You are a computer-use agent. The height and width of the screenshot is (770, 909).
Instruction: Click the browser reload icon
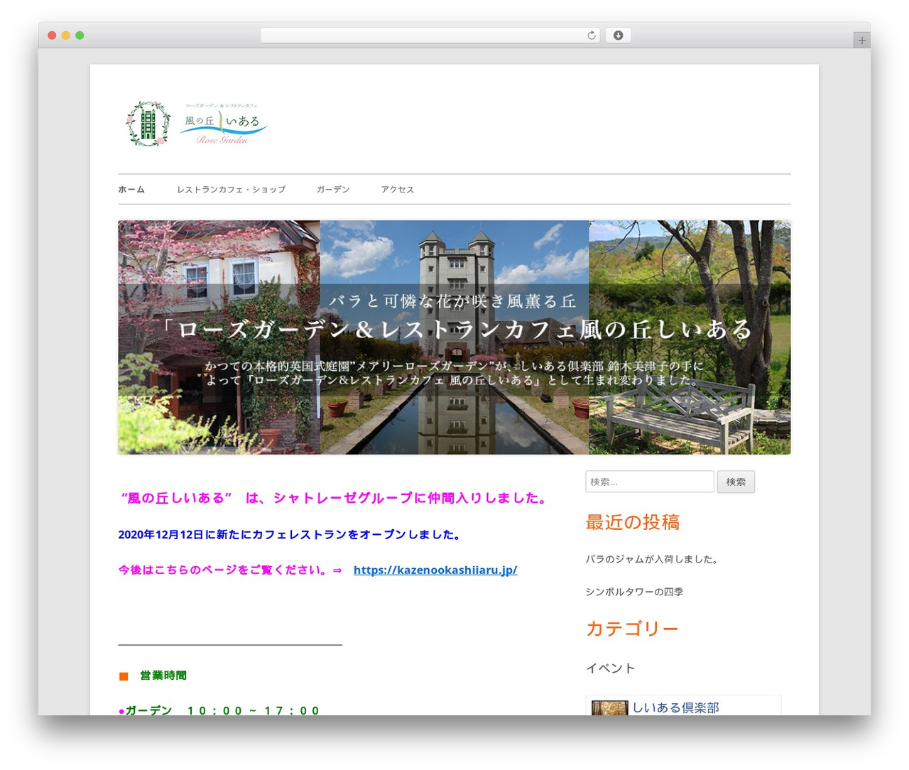click(591, 36)
